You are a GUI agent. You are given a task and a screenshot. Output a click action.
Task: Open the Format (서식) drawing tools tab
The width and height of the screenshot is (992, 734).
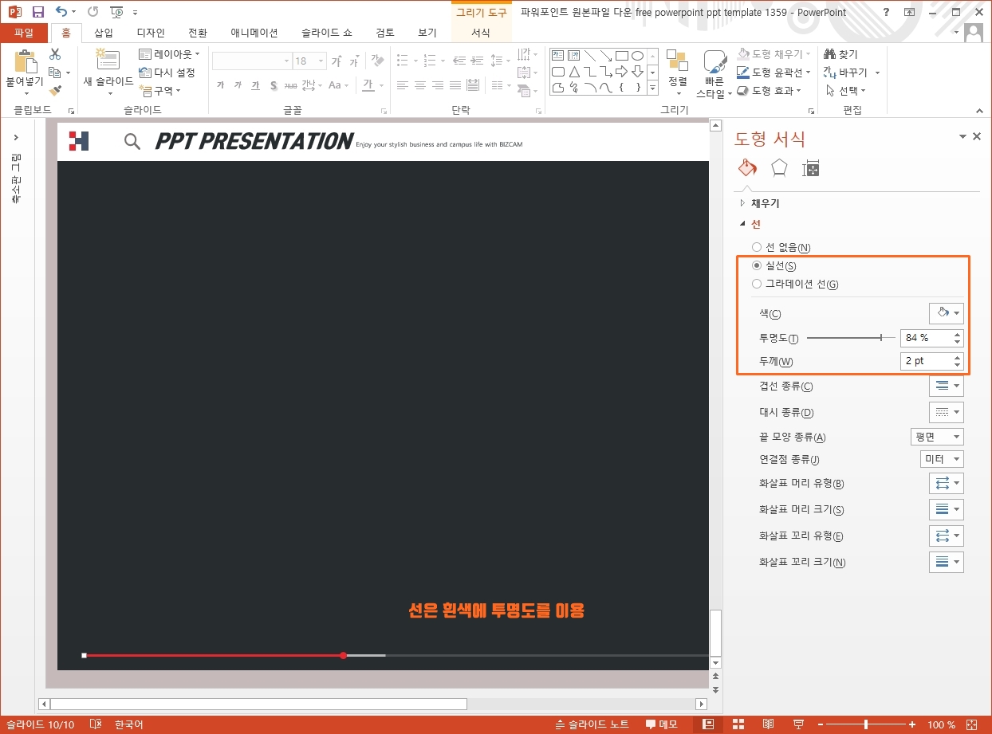(x=481, y=33)
